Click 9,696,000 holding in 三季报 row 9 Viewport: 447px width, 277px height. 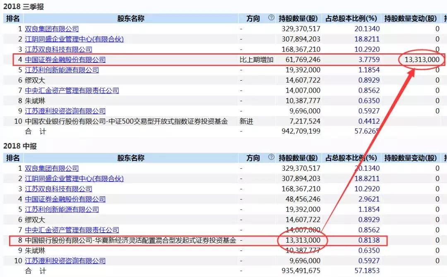click(305, 111)
